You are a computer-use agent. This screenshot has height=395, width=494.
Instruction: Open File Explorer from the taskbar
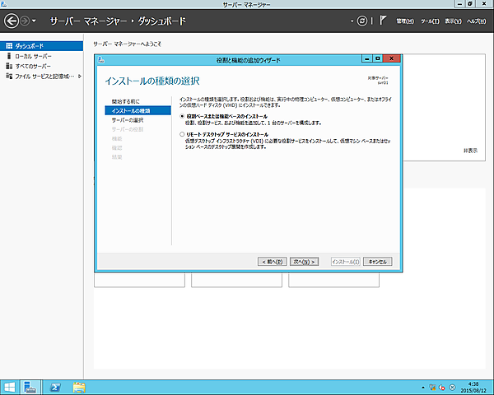[x=79, y=388]
